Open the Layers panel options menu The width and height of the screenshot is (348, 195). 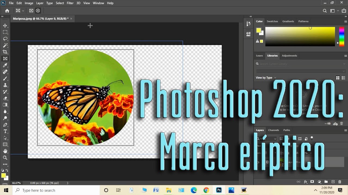click(346, 130)
